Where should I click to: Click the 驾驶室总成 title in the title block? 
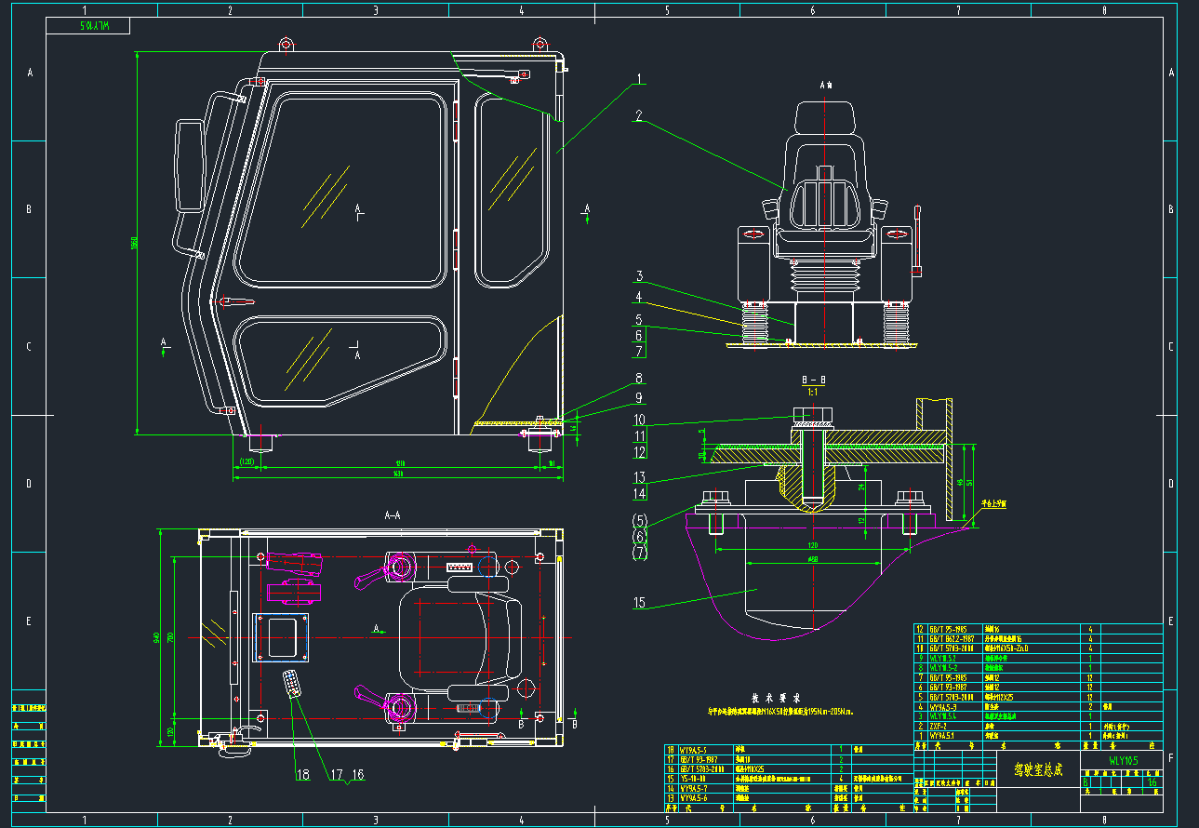1036,769
